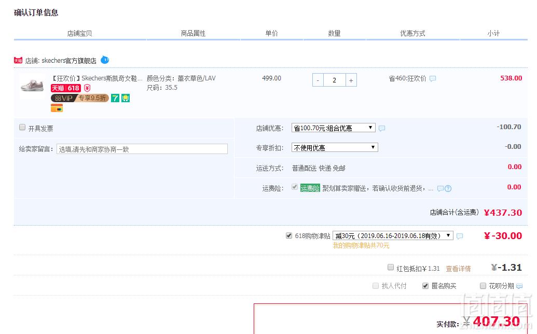Screen dimensions: 537x334
Task: Open the Skechers shoe product thumbnail
Action: click(32, 86)
